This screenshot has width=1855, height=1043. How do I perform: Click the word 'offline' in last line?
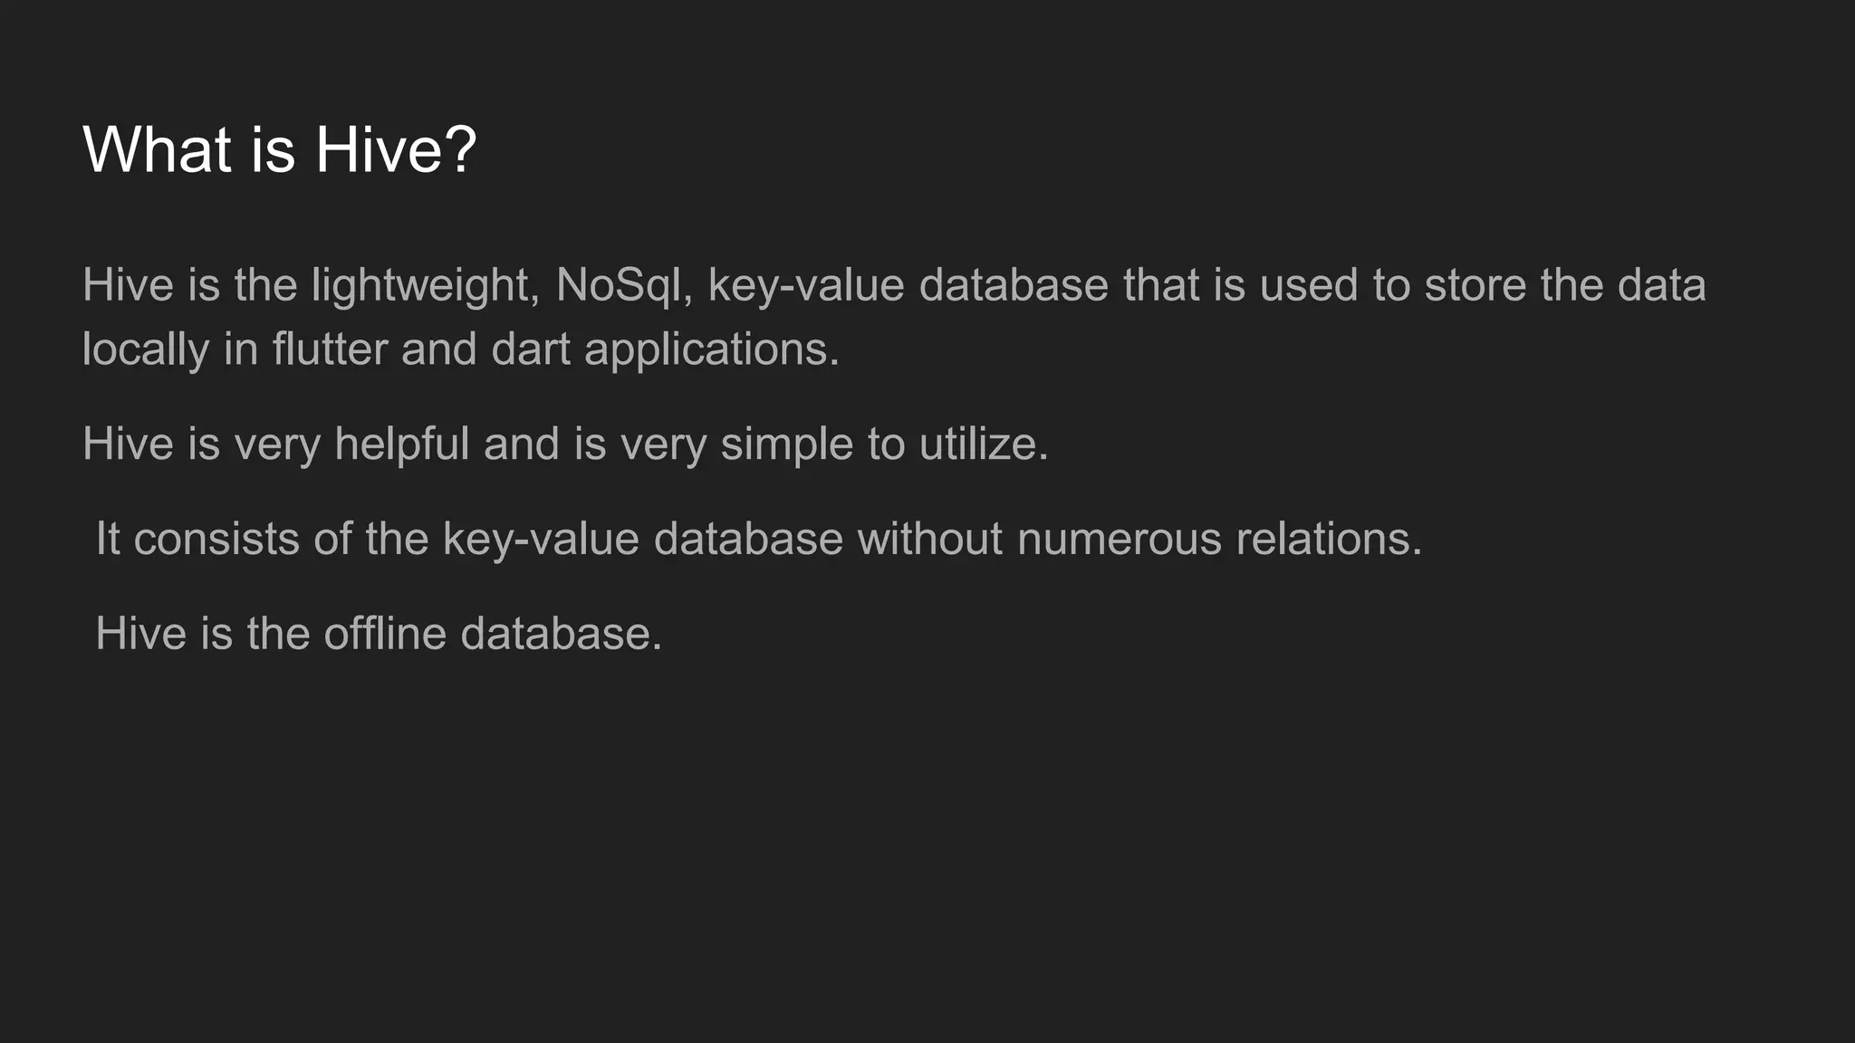pyautogui.click(x=385, y=634)
